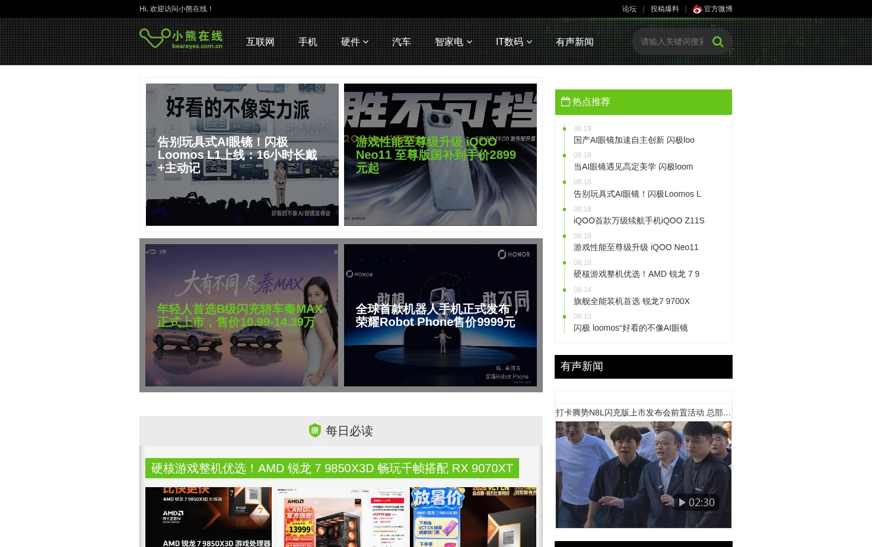Click the search magnifier icon
Viewport: 872px width, 547px height.
[718, 41]
